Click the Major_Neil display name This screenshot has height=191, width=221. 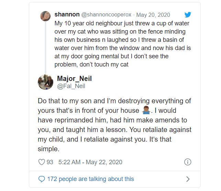(x=74, y=79)
